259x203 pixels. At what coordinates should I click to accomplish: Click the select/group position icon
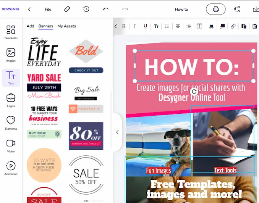pos(211,26)
